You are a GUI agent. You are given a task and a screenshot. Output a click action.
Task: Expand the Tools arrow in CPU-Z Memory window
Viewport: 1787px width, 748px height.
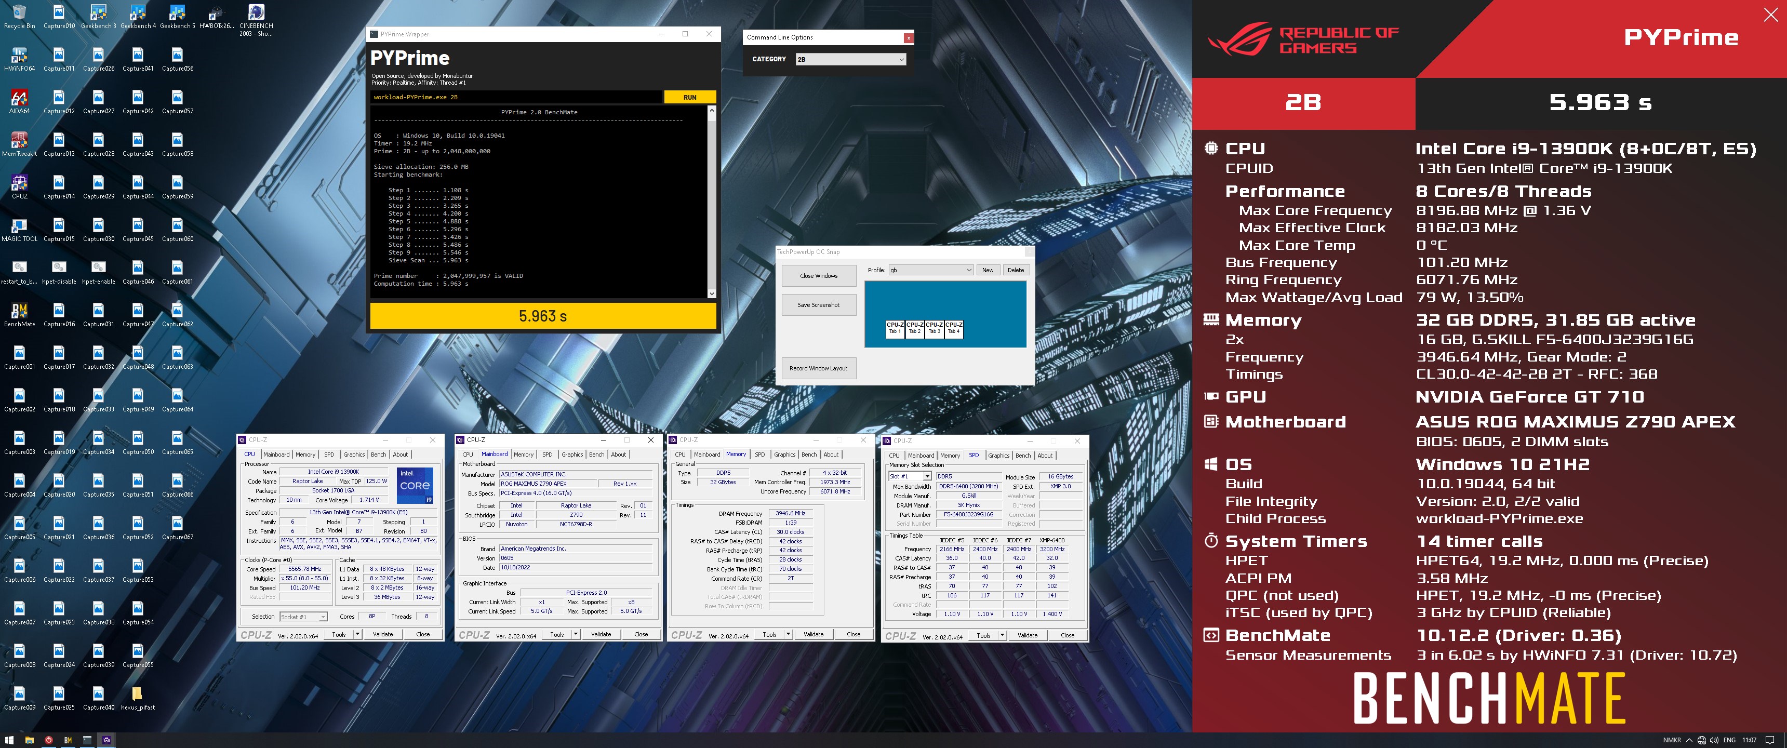[788, 634]
